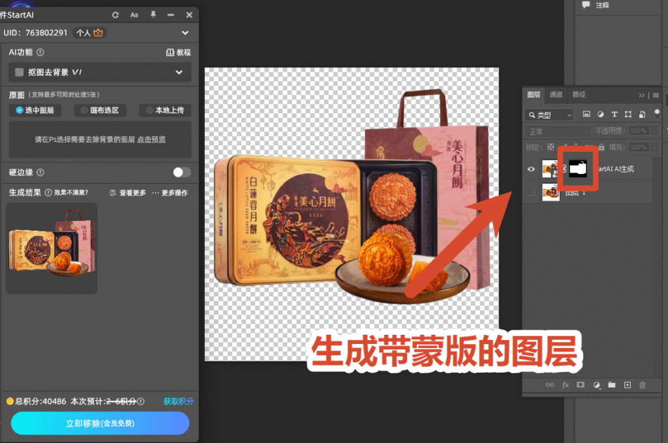Pin the StartAI panel
Image resolution: width=668 pixels, height=443 pixels.
click(x=153, y=15)
